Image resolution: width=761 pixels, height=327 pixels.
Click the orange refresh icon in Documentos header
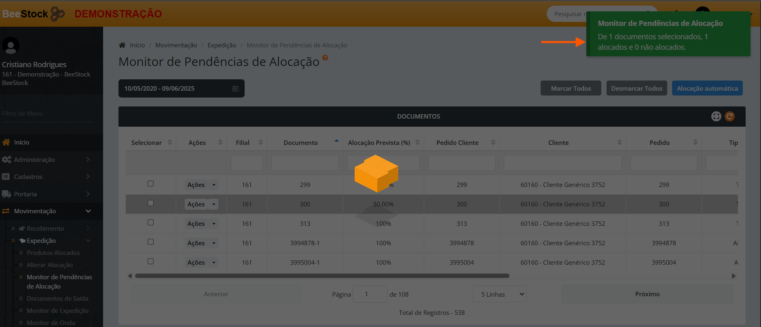tap(729, 117)
